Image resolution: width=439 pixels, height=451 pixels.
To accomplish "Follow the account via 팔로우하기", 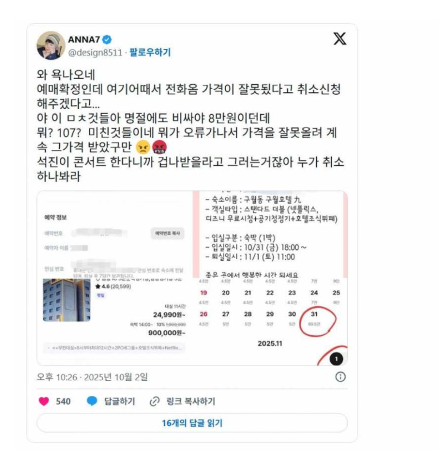I will [x=150, y=52].
